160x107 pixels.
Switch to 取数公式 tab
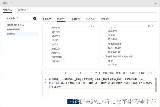coord(8,10)
